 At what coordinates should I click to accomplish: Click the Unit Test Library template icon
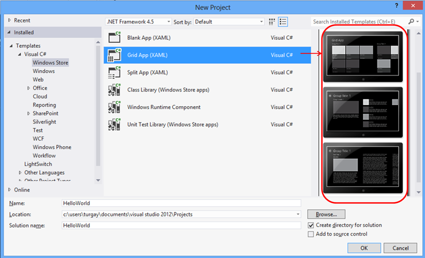[x=114, y=125]
